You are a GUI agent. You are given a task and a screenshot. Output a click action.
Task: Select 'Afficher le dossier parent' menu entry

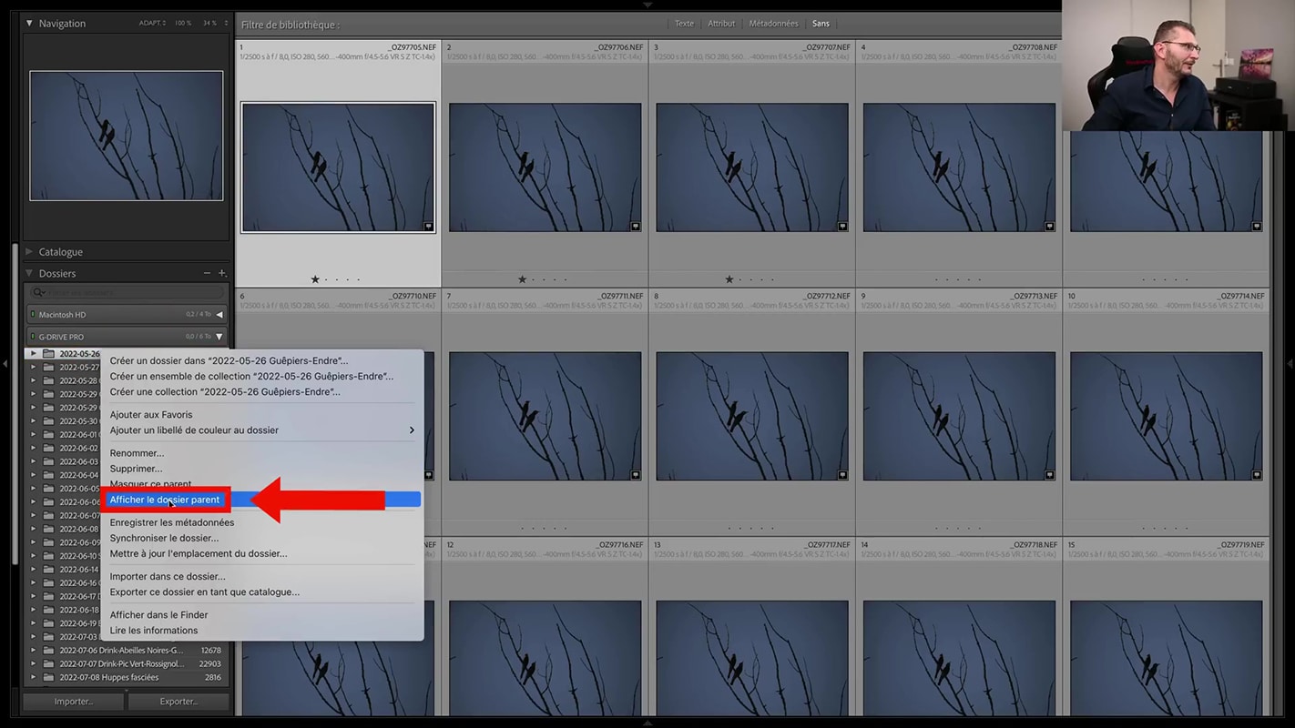click(165, 500)
